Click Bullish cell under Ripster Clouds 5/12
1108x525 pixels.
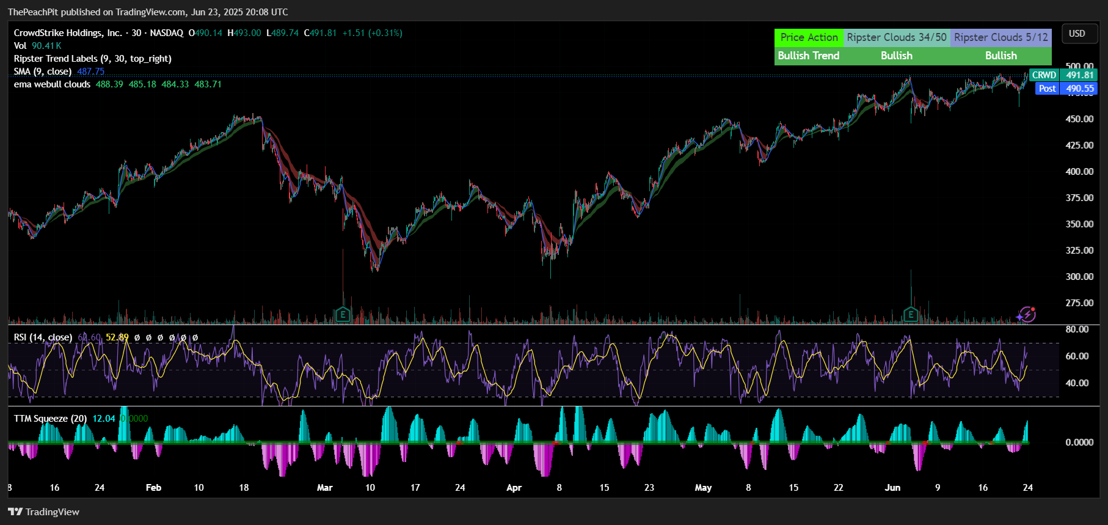1001,56
